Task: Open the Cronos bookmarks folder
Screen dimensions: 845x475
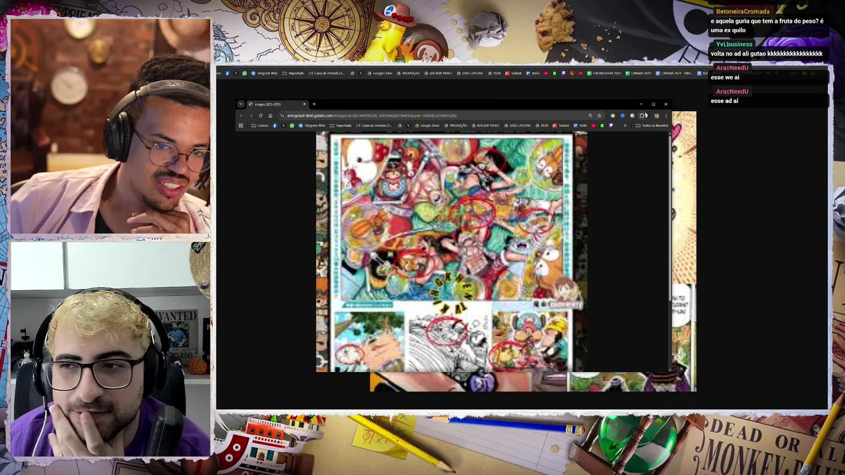Action: tap(259, 125)
